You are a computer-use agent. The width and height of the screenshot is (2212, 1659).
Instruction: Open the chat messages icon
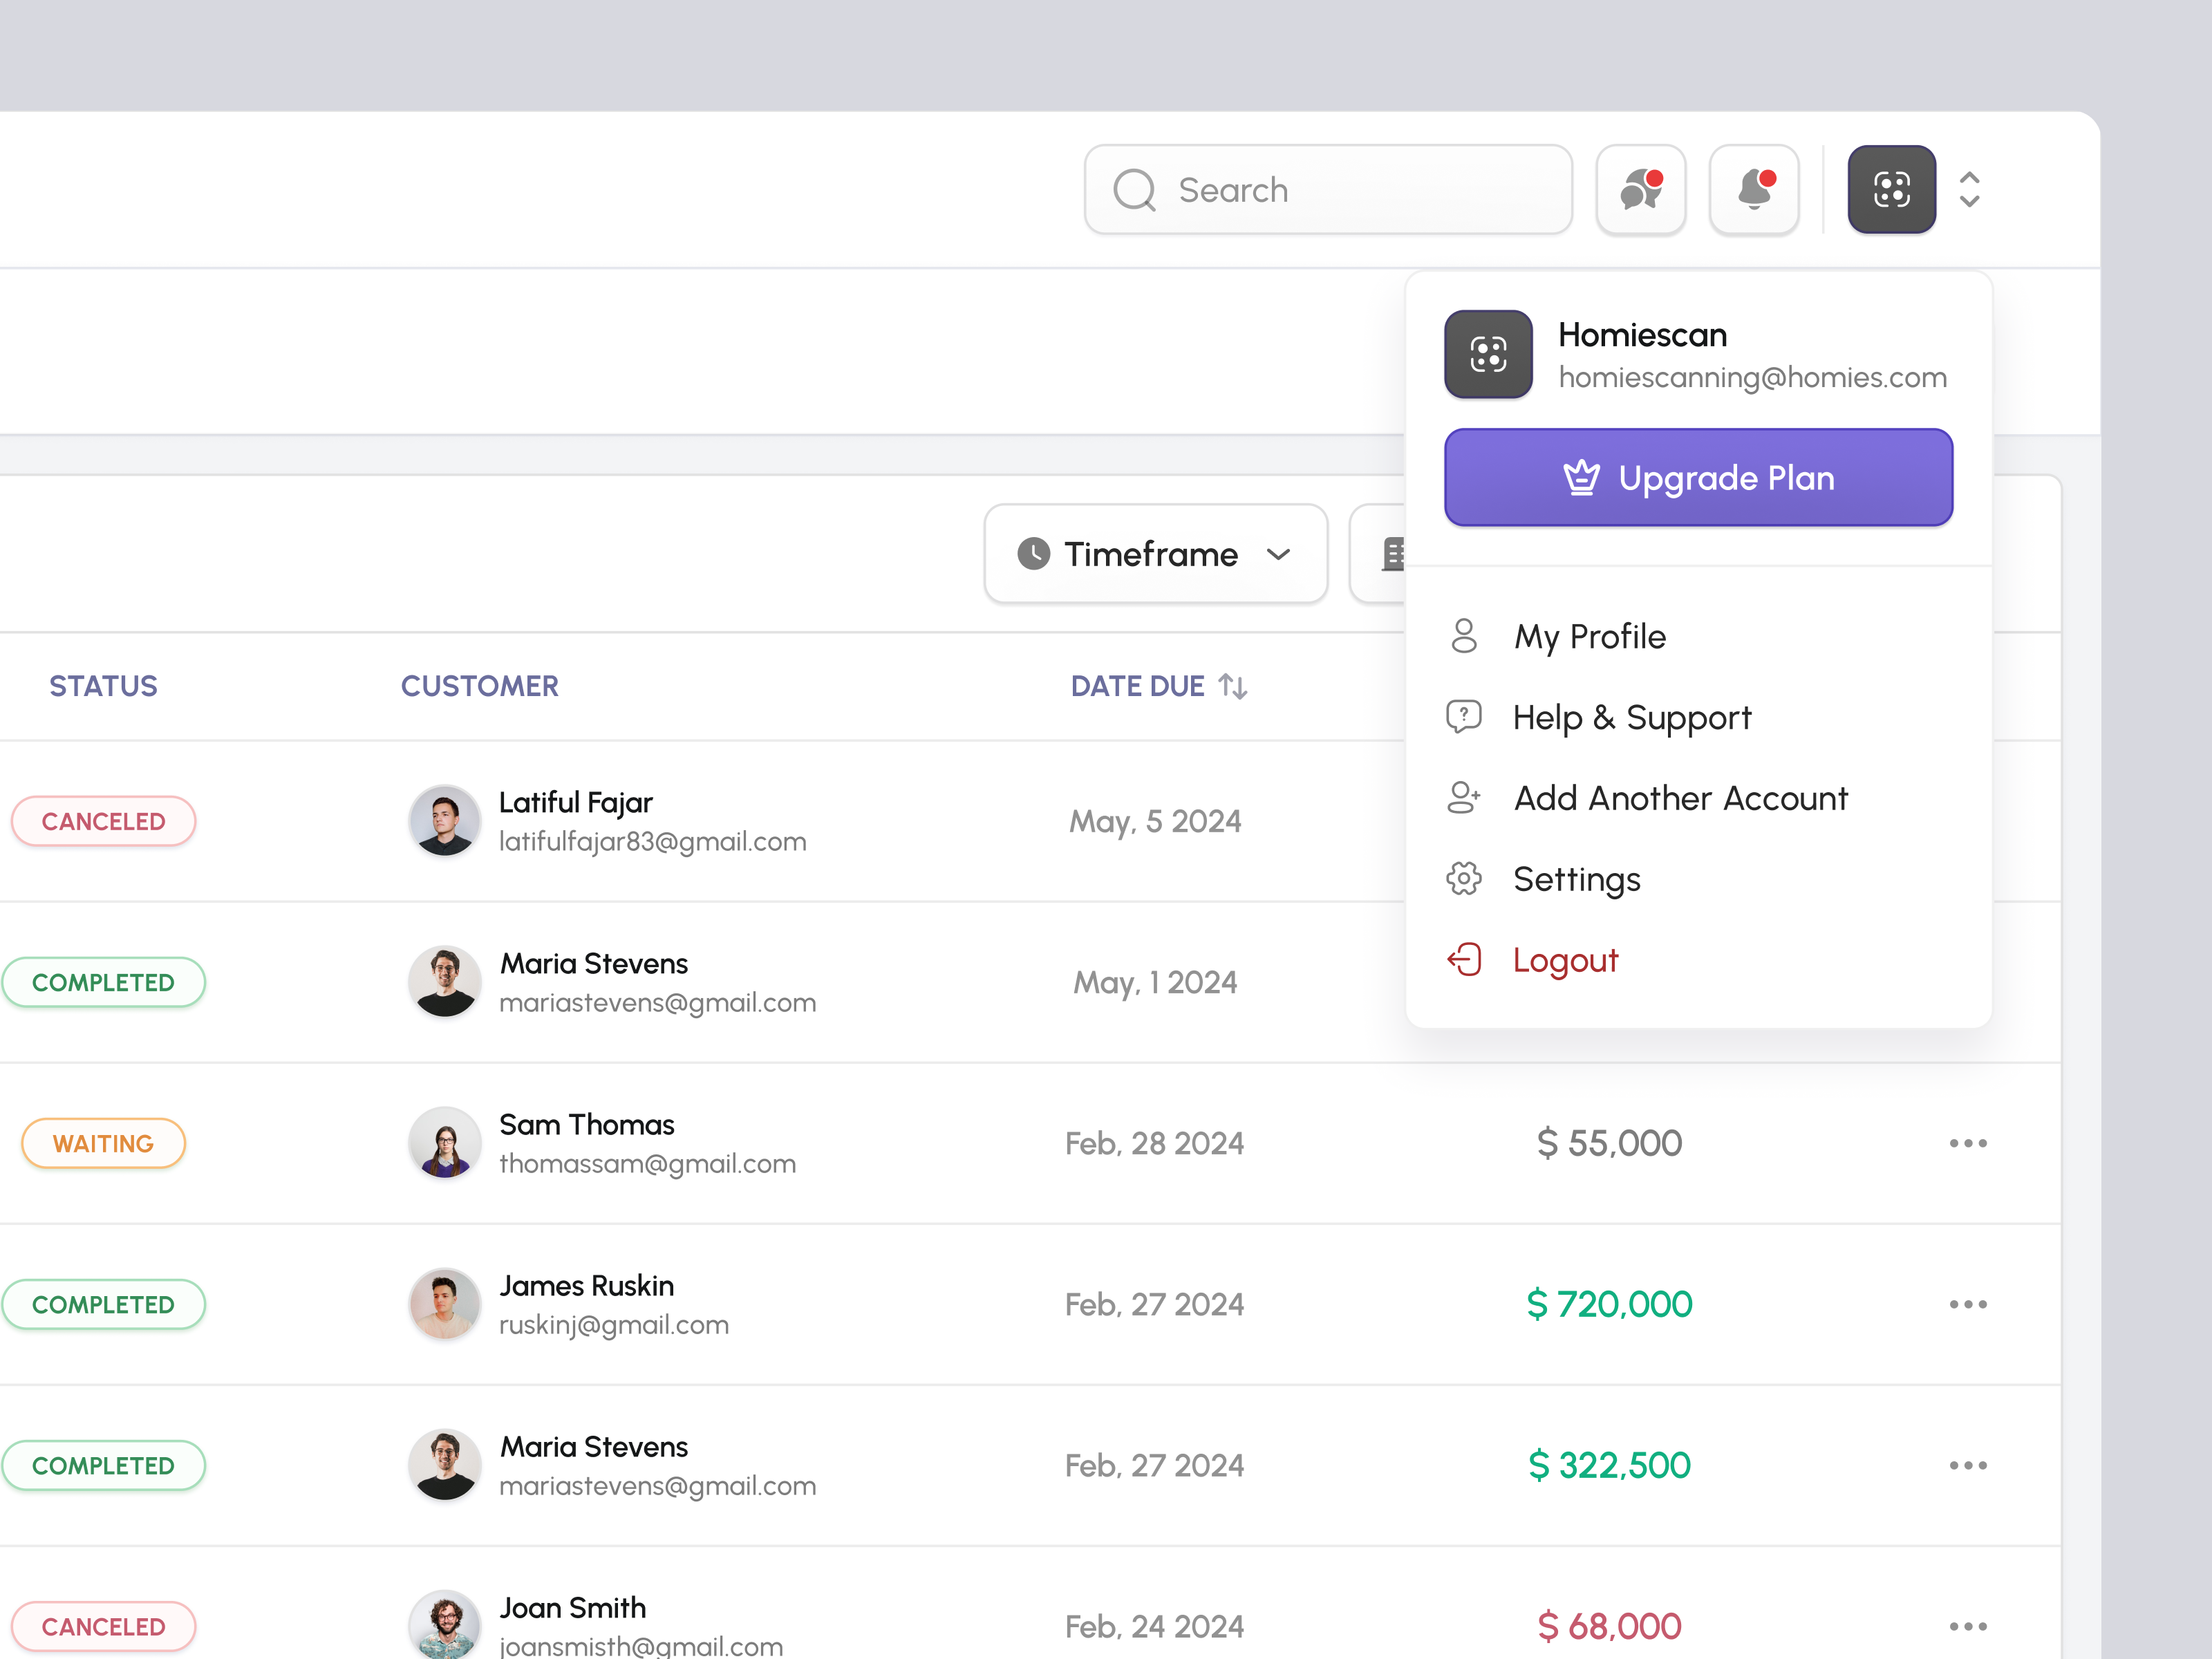coord(1640,190)
